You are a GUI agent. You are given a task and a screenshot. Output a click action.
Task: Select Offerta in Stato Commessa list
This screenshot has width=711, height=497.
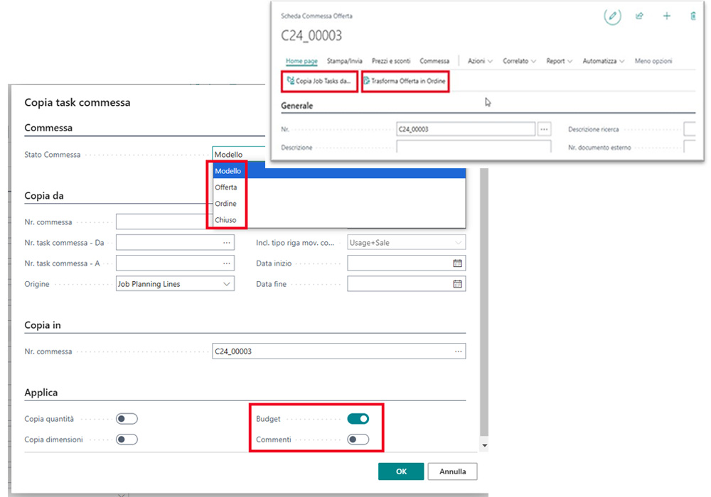point(339,187)
